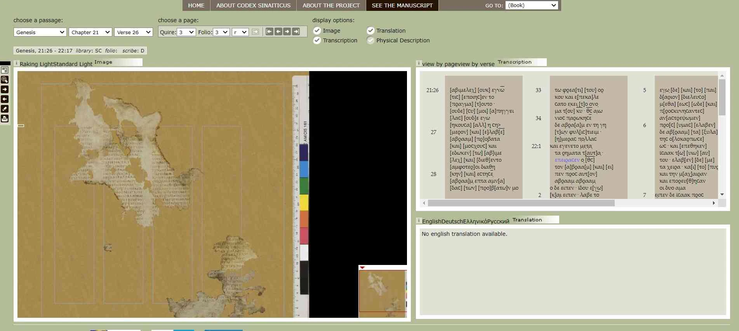The image size is (739, 331).
Task: Open the Verse 26 dropdown
Action: point(133,32)
